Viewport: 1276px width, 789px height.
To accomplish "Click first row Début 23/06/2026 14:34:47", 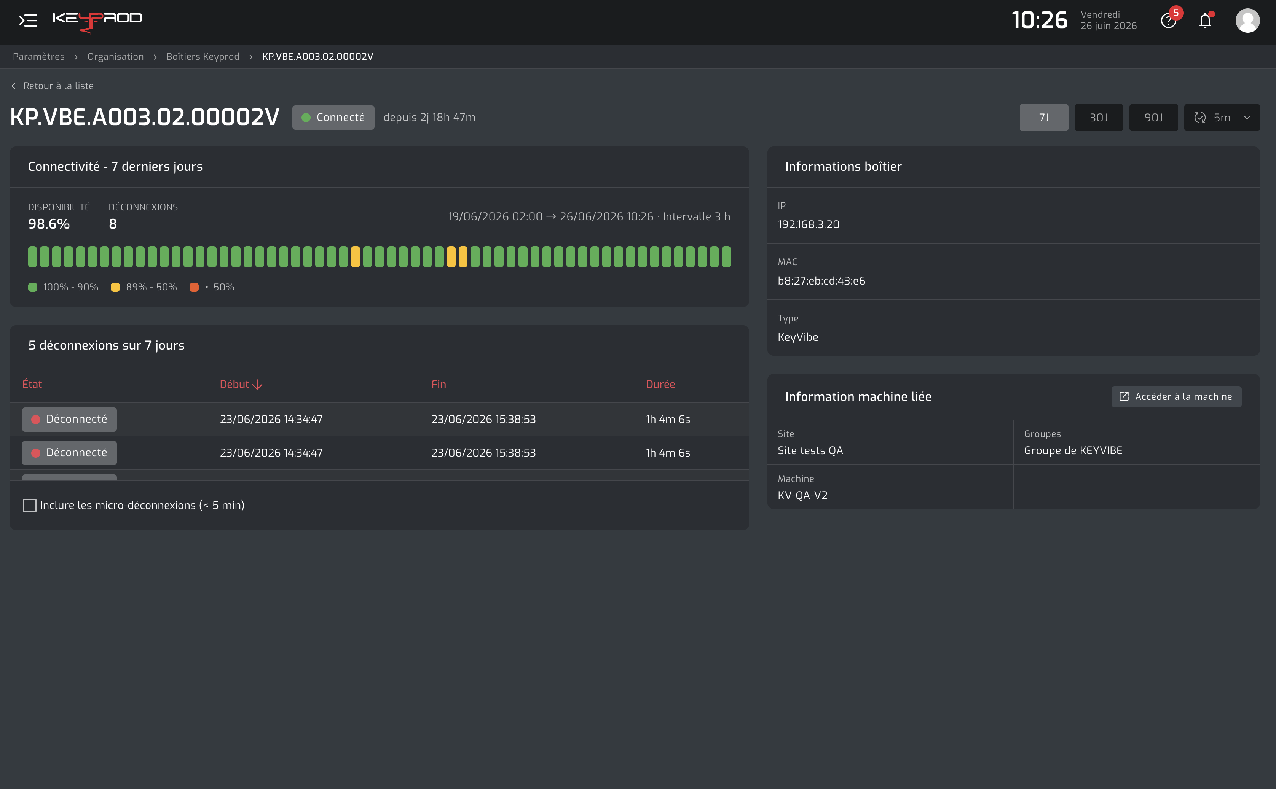I will (271, 419).
